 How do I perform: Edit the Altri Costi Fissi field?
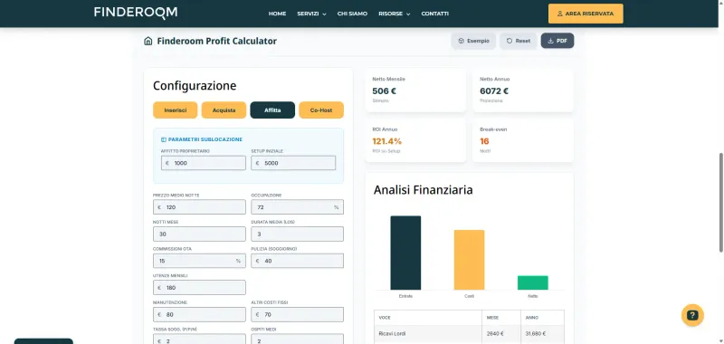(x=298, y=314)
